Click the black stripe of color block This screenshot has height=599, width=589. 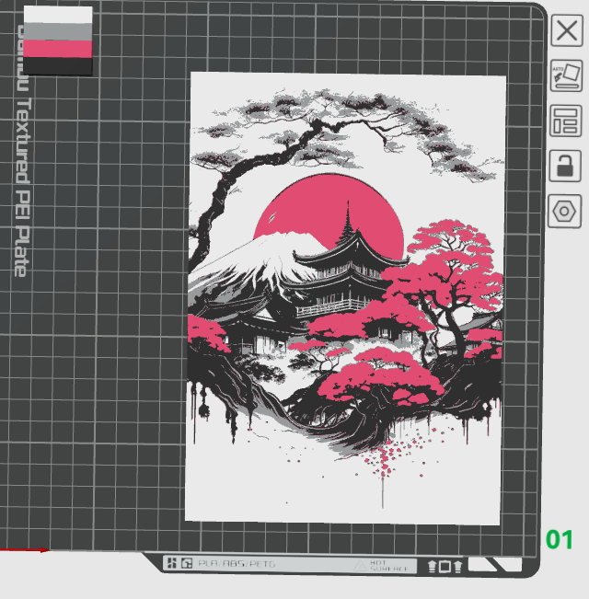[x=58, y=66]
